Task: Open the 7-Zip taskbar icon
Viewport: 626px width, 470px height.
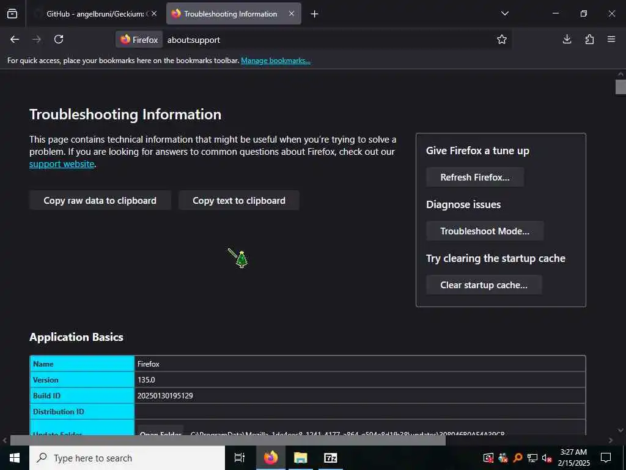Action: (x=331, y=458)
